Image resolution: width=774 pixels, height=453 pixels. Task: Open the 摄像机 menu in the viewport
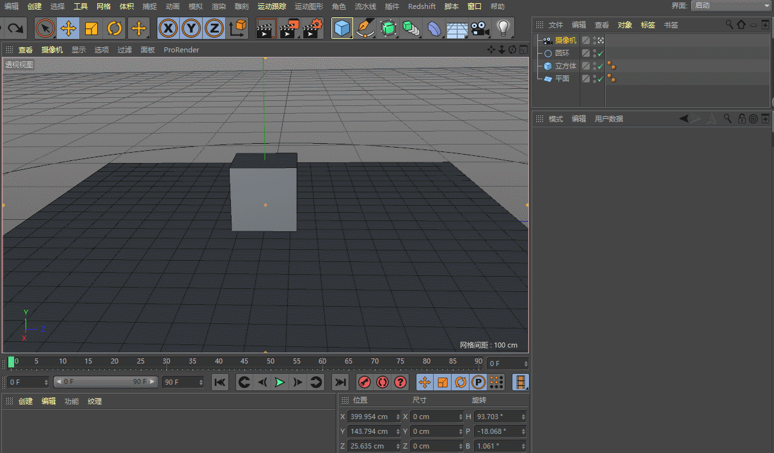point(52,50)
